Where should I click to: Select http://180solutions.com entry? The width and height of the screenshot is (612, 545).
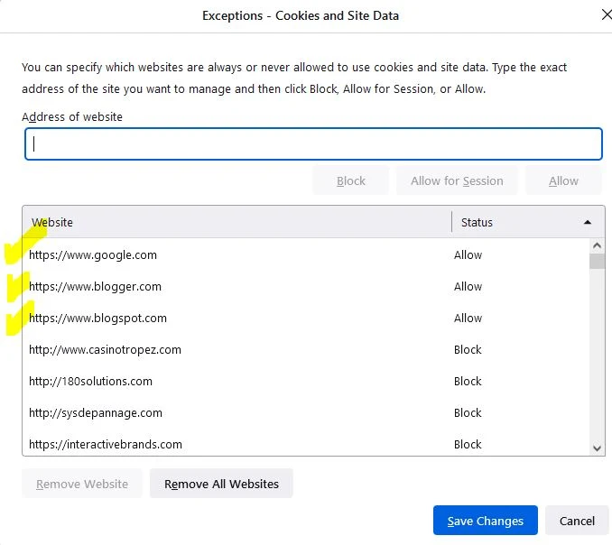click(306, 382)
